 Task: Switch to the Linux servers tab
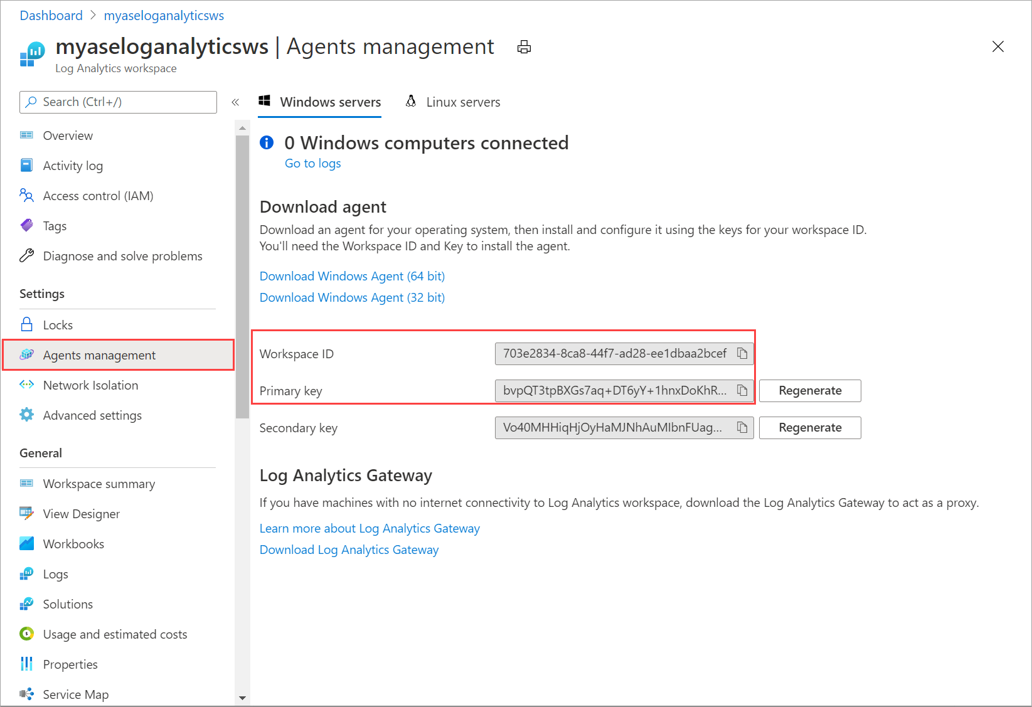pyautogui.click(x=463, y=102)
